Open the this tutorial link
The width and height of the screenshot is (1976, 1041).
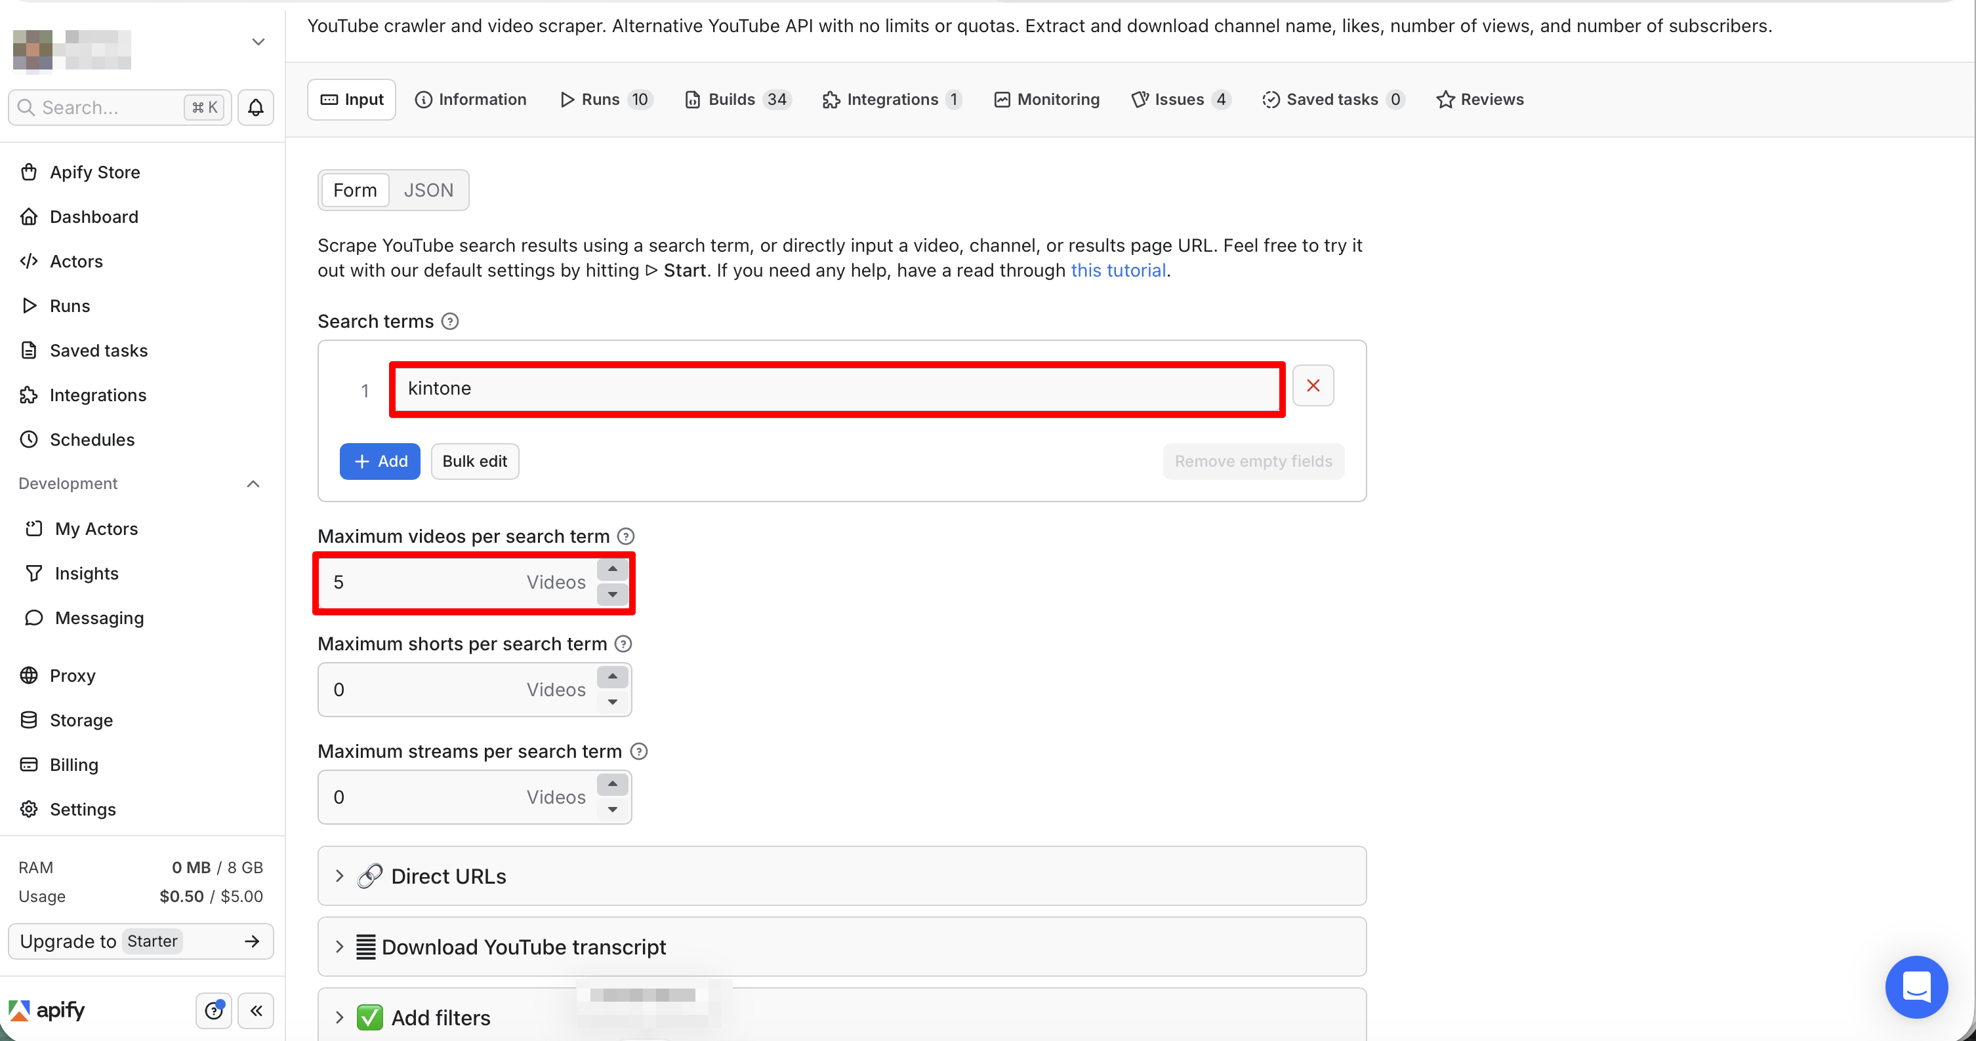pos(1118,270)
